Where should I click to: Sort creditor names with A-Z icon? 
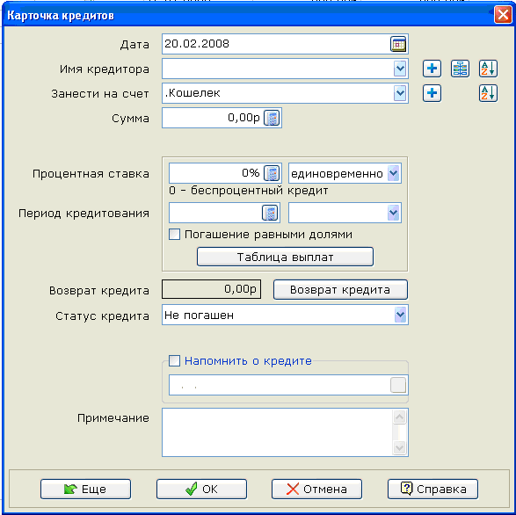click(488, 69)
